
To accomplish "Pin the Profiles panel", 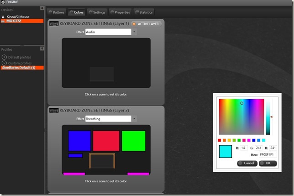I will coord(42,49).
